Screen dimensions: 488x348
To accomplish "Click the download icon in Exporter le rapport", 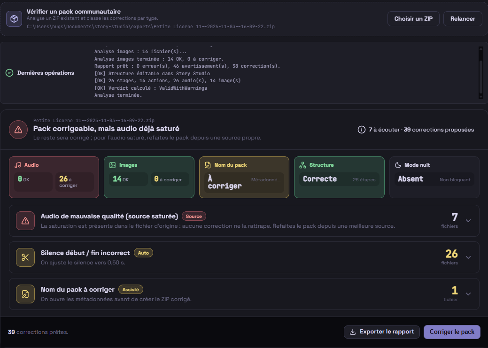I will tap(353, 332).
